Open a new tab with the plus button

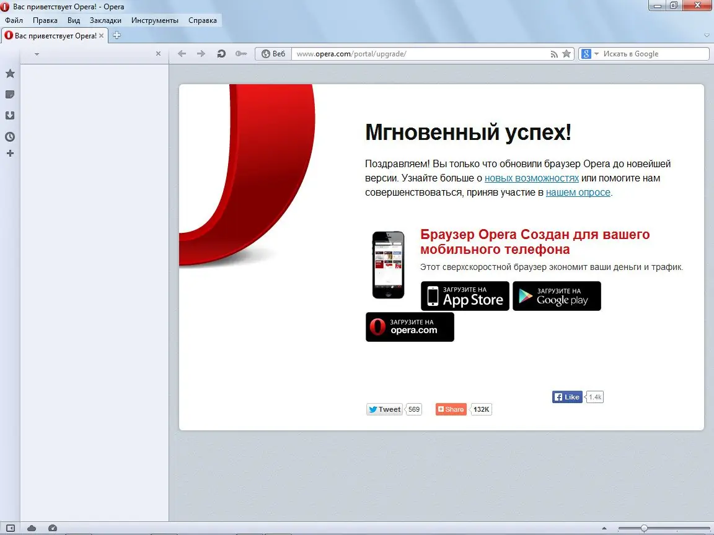pyautogui.click(x=117, y=35)
